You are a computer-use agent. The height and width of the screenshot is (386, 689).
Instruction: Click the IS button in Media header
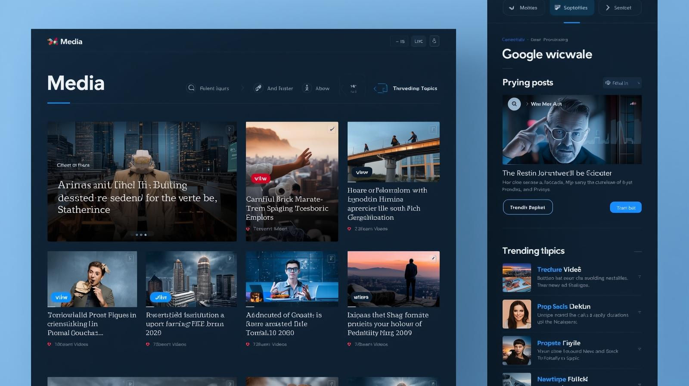[x=400, y=41]
